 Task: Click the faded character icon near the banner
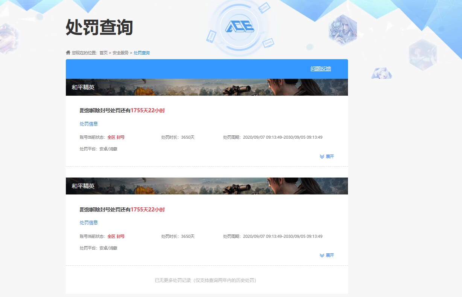coord(381,73)
